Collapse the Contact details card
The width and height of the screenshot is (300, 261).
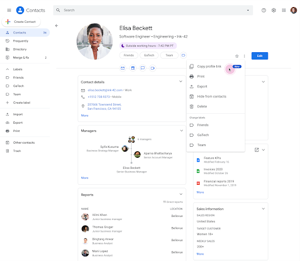coord(181,82)
